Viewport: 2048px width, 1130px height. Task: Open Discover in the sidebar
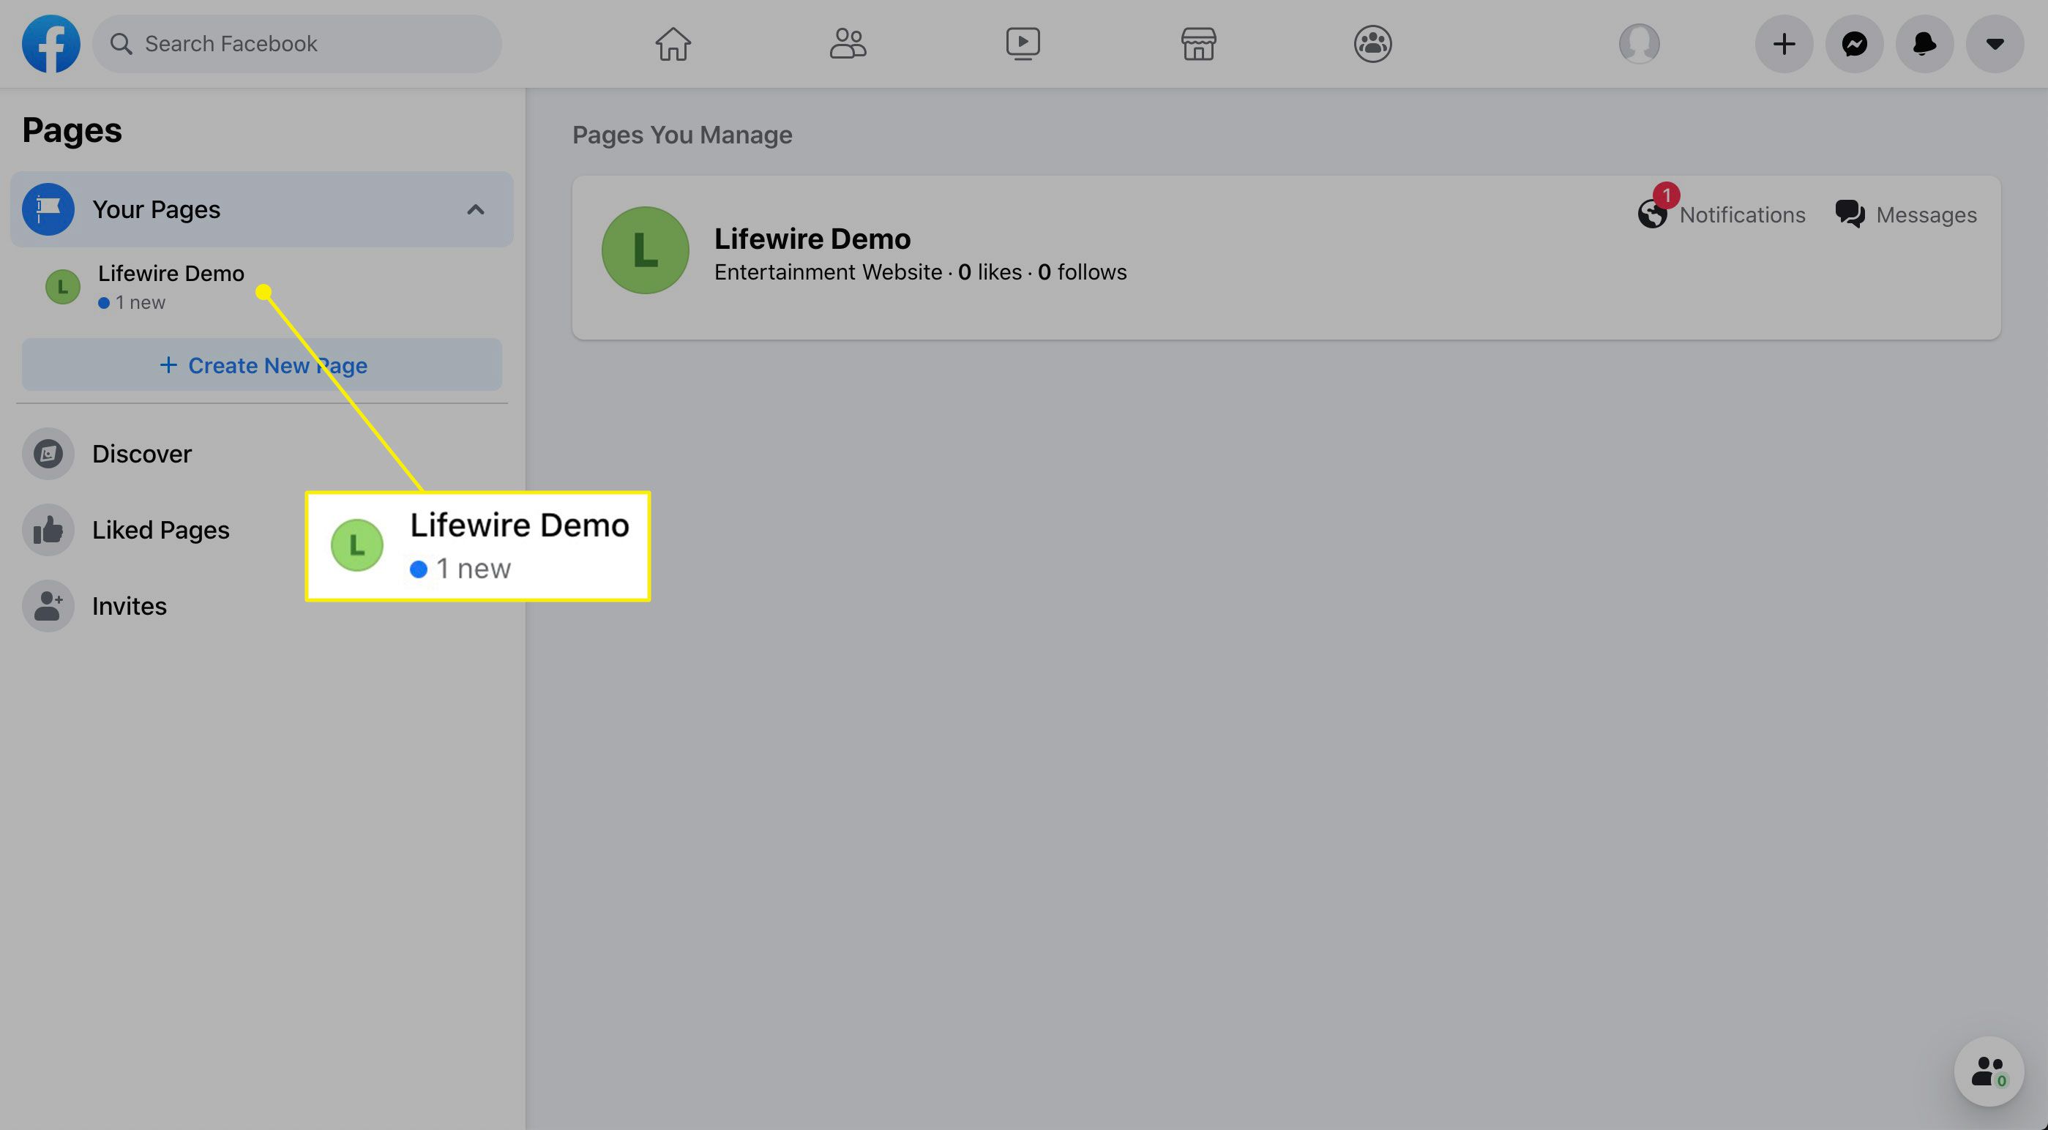tap(261, 454)
